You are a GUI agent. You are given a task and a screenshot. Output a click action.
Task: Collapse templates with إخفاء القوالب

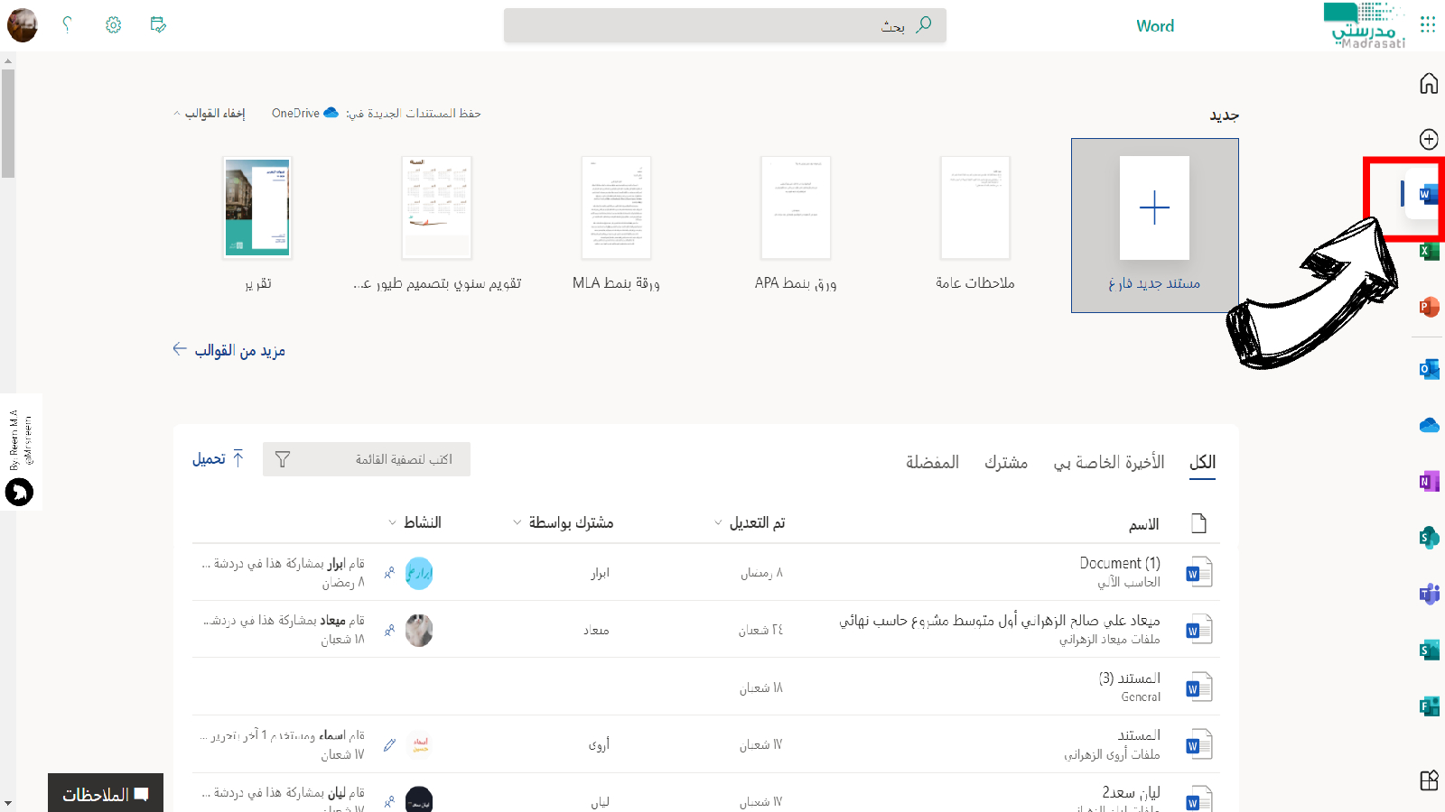210,114
